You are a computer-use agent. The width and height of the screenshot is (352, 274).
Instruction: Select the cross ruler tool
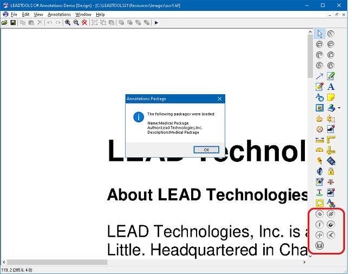pyautogui.click(x=331, y=150)
